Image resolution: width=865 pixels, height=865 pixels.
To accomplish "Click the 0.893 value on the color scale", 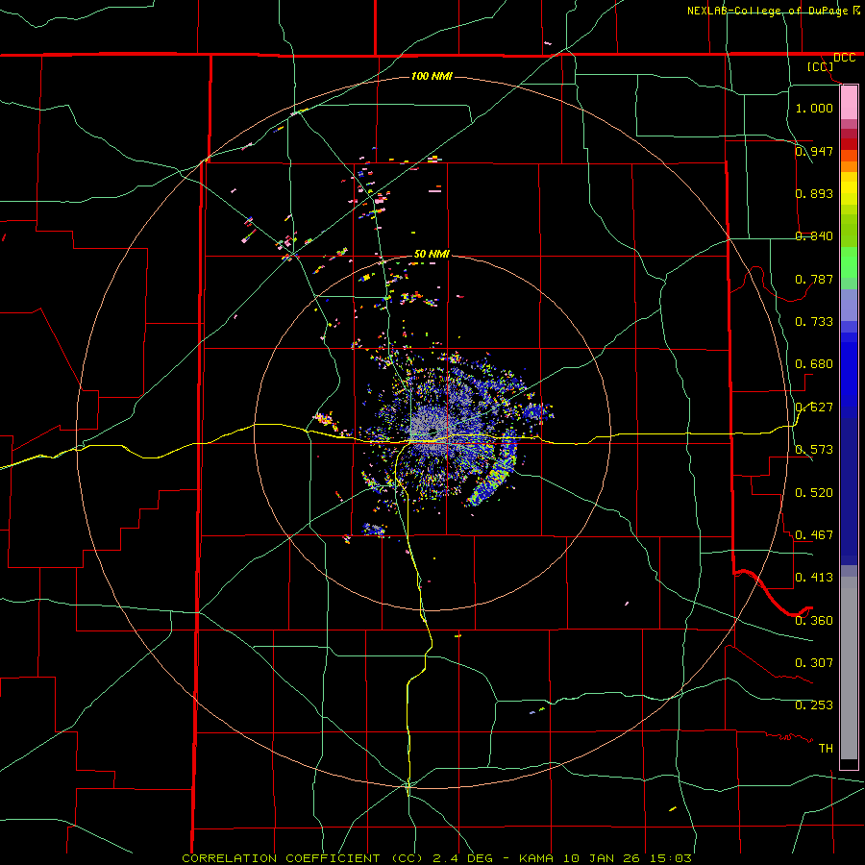I will (814, 193).
